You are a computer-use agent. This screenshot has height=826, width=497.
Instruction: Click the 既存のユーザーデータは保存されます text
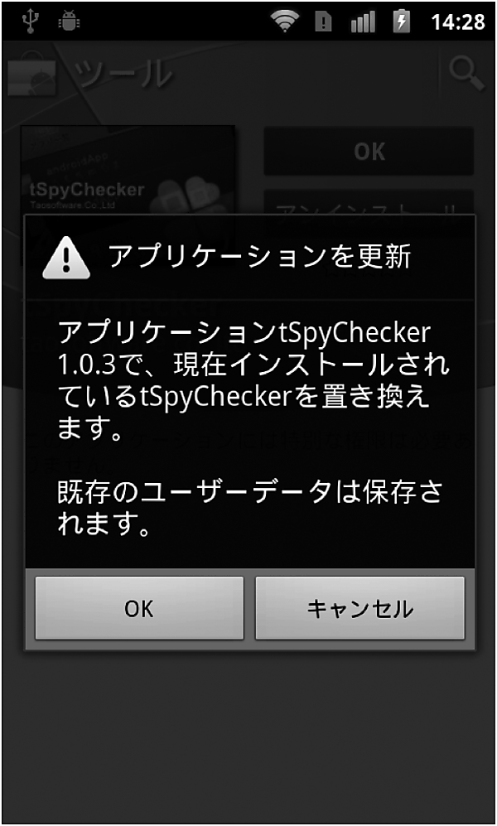pyautogui.click(x=249, y=508)
